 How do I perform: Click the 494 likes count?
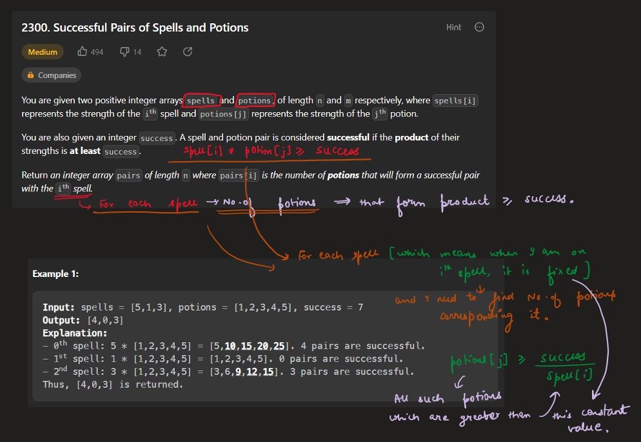(97, 52)
